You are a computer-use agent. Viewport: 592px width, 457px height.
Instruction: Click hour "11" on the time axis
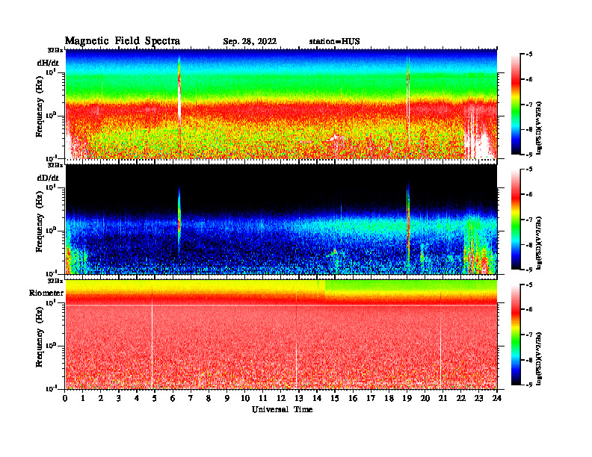(x=263, y=398)
